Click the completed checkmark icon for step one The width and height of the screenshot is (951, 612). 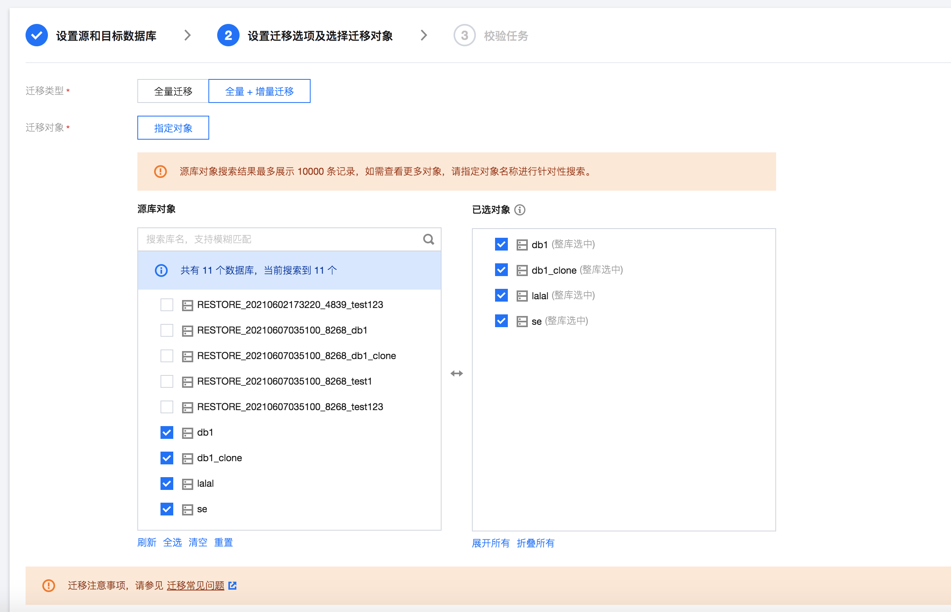37,36
